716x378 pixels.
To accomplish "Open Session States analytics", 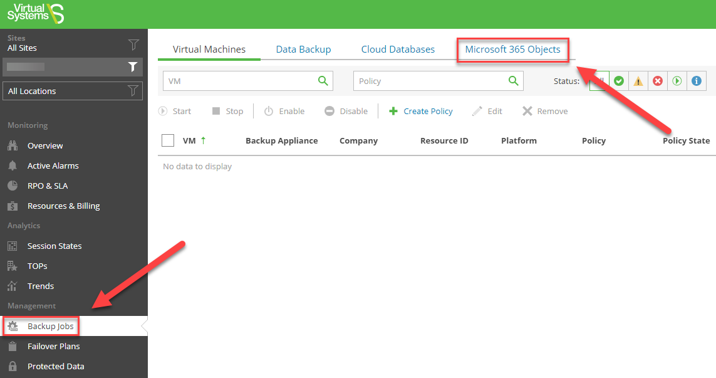I will pos(54,246).
